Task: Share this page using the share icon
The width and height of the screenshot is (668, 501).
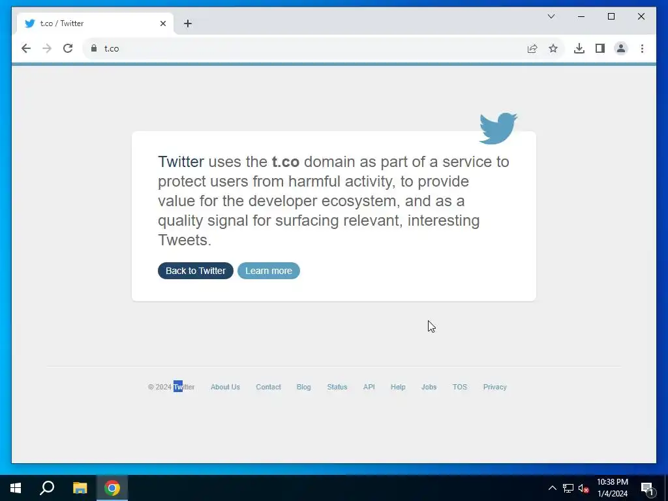Action: point(532,48)
